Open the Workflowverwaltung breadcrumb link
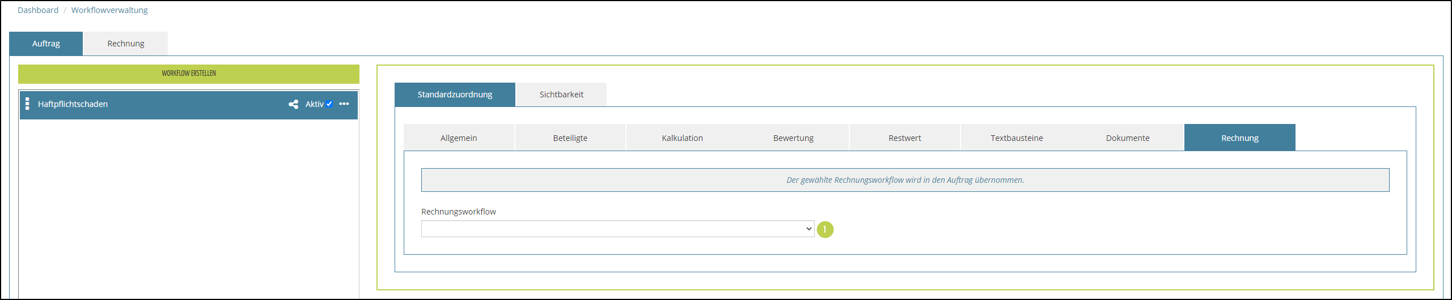The height and width of the screenshot is (300, 1452). point(109,10)
